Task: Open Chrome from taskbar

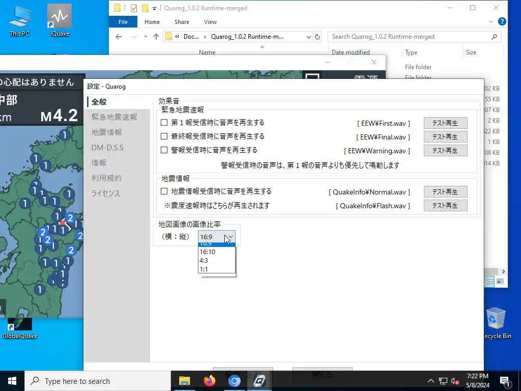Action: [234, 381]
